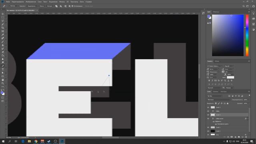The height and width of the screenshot is (144, 256).
Task: Click inside the color picker field
Action: click(228, 35)
